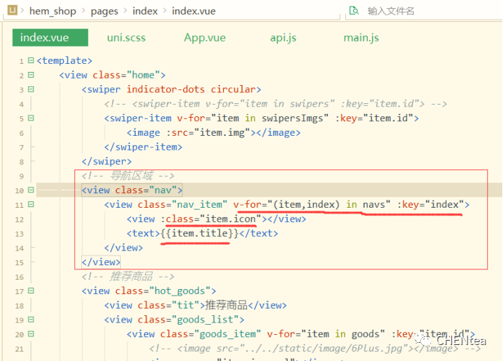Viewport: 503px width, 361px height.
Task: Click the index folder breadcrumb segment
Action: pos(145,11)
